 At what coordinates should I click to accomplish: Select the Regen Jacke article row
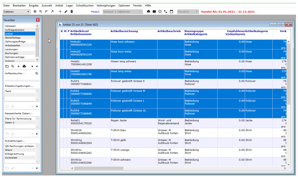coord(118,121)
